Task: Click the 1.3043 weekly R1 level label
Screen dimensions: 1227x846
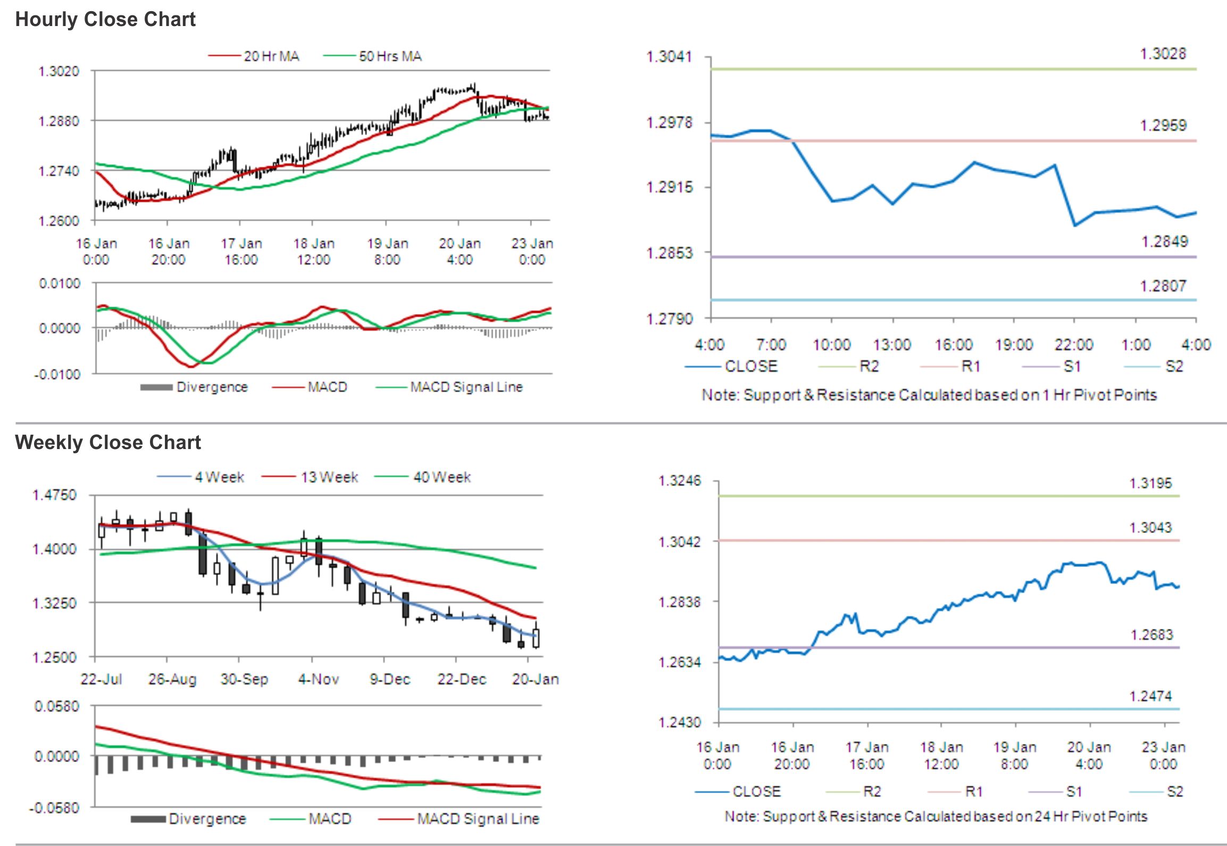Action: (1150, 528)
